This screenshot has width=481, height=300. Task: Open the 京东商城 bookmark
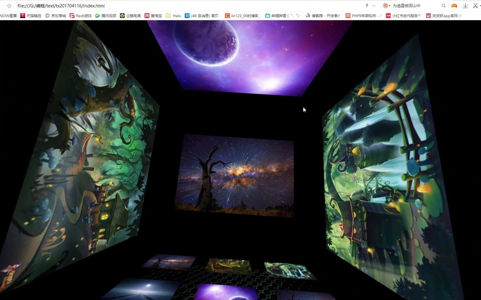(56, 16)
